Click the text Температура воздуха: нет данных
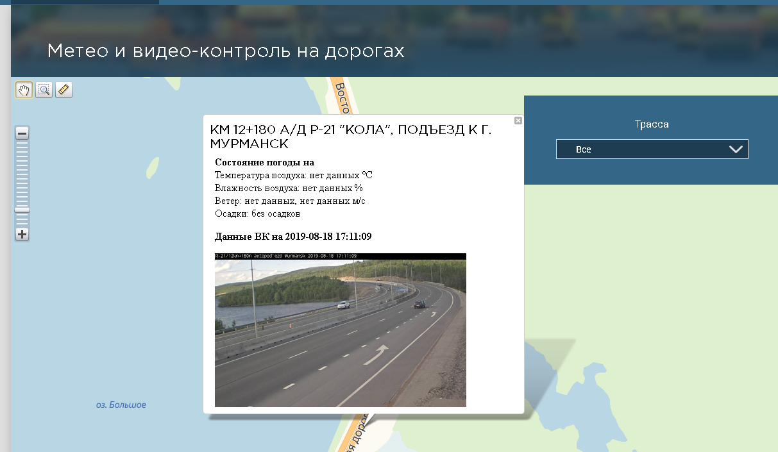The image size is (778, 452). click(x=294, y=175)
